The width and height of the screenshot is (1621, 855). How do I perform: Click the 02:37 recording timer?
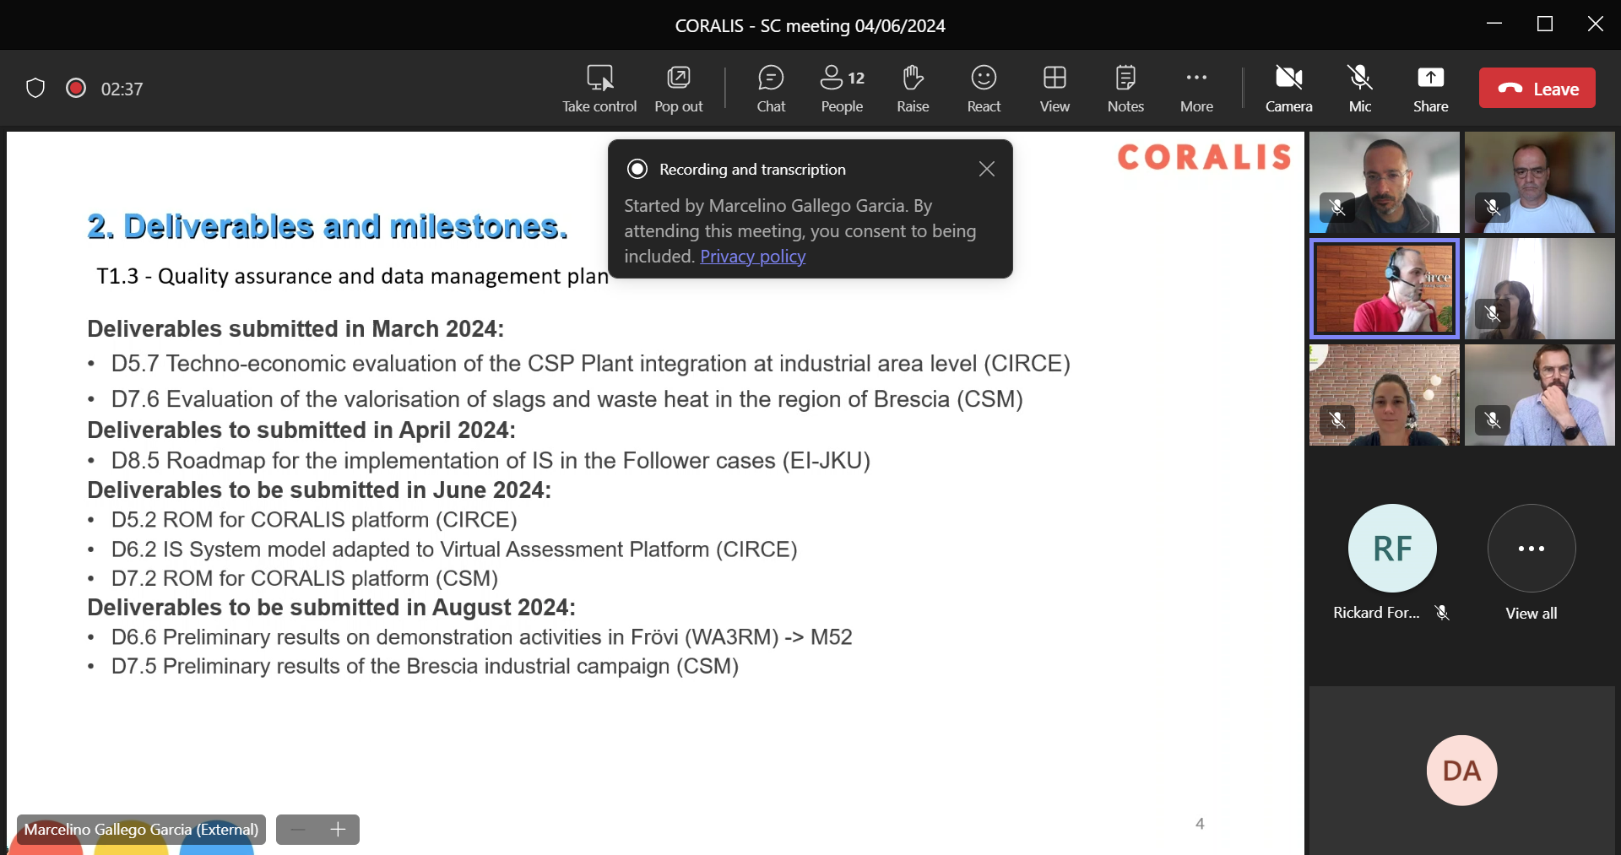[x=122, y=89]
